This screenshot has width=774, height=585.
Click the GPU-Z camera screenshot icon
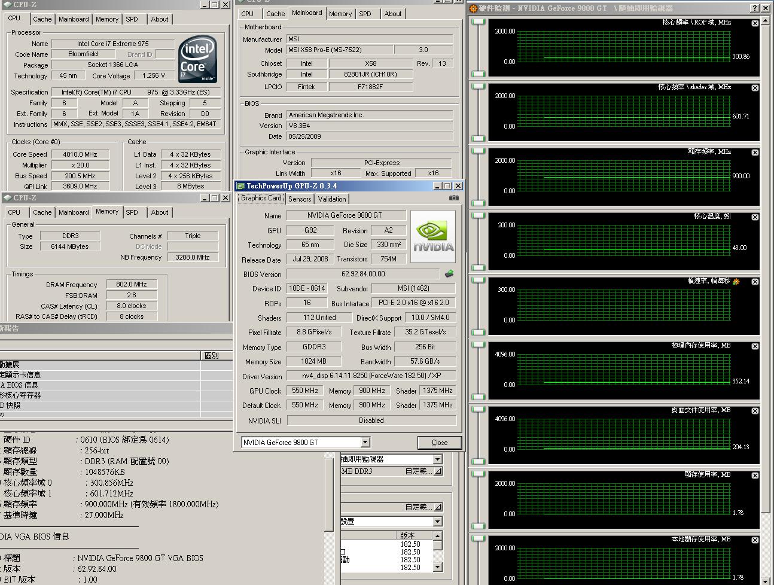[x=454, y=198]
